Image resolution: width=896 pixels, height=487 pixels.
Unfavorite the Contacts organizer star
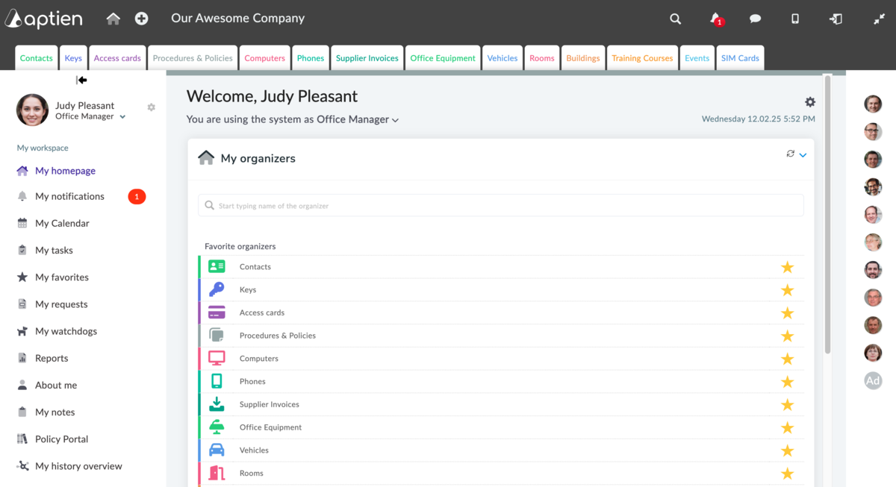pyautogui.click(x=787, y=267)
